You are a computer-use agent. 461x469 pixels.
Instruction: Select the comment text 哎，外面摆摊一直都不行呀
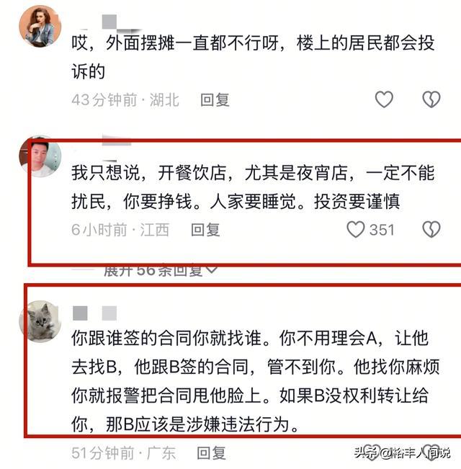click(x=175, y=43)
